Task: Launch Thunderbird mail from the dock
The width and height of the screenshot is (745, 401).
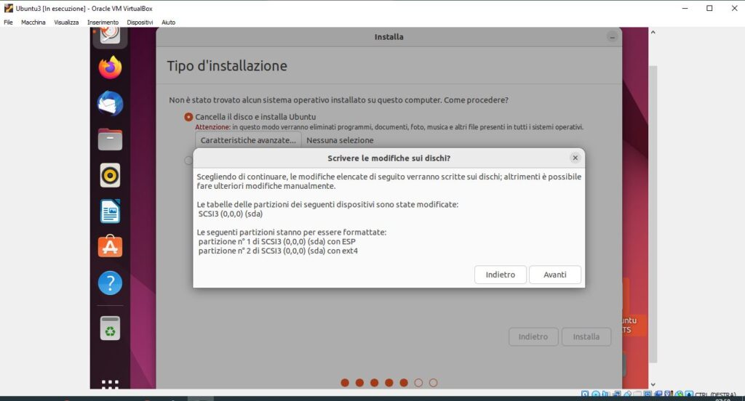Action: [110, 103]
